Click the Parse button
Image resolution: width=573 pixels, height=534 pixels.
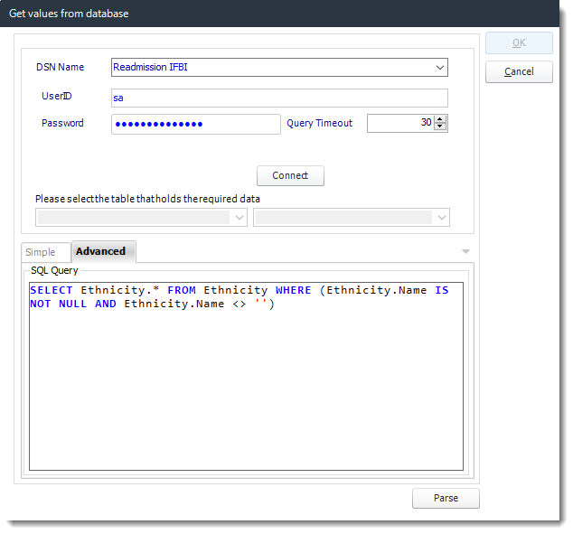click(x=446, y=498)
